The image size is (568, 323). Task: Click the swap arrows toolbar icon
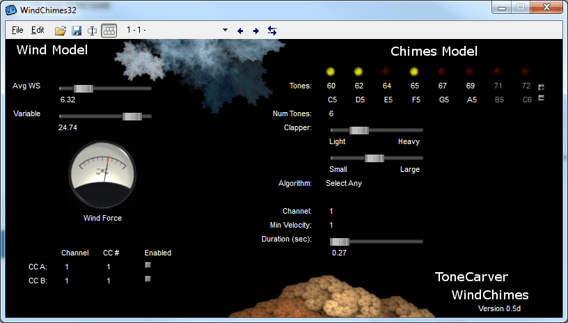click(272, 31)
